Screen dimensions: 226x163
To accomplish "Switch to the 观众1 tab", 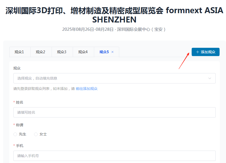I will click(20, 52).
